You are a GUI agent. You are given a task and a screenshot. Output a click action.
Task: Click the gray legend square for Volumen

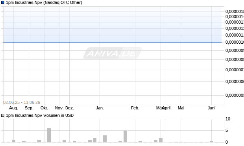point(3,115)
